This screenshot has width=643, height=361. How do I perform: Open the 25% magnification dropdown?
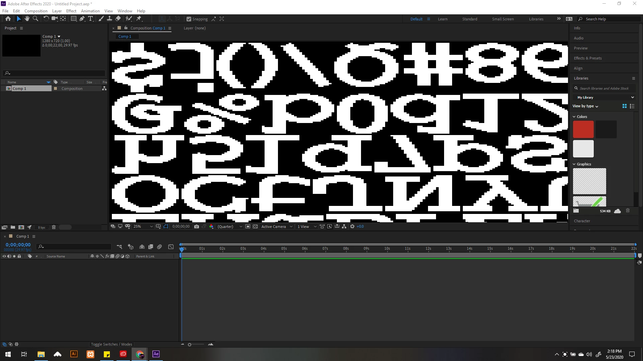143,227
